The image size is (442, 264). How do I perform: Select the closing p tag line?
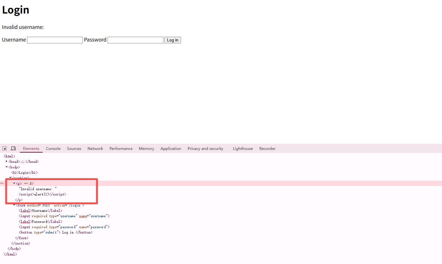(x=19, y=200)
